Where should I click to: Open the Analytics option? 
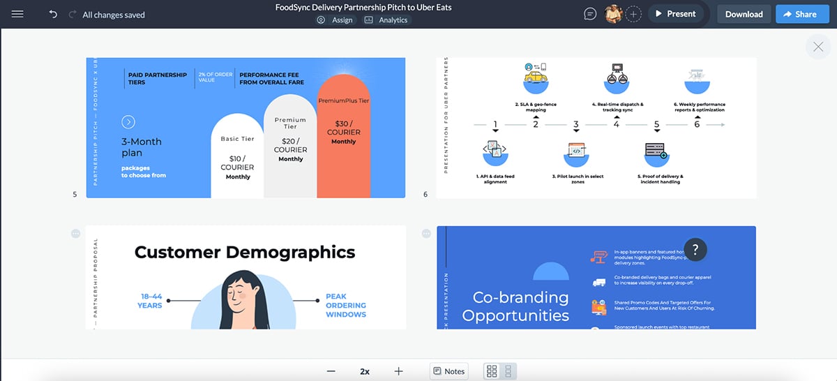click(x=386, y=20)
